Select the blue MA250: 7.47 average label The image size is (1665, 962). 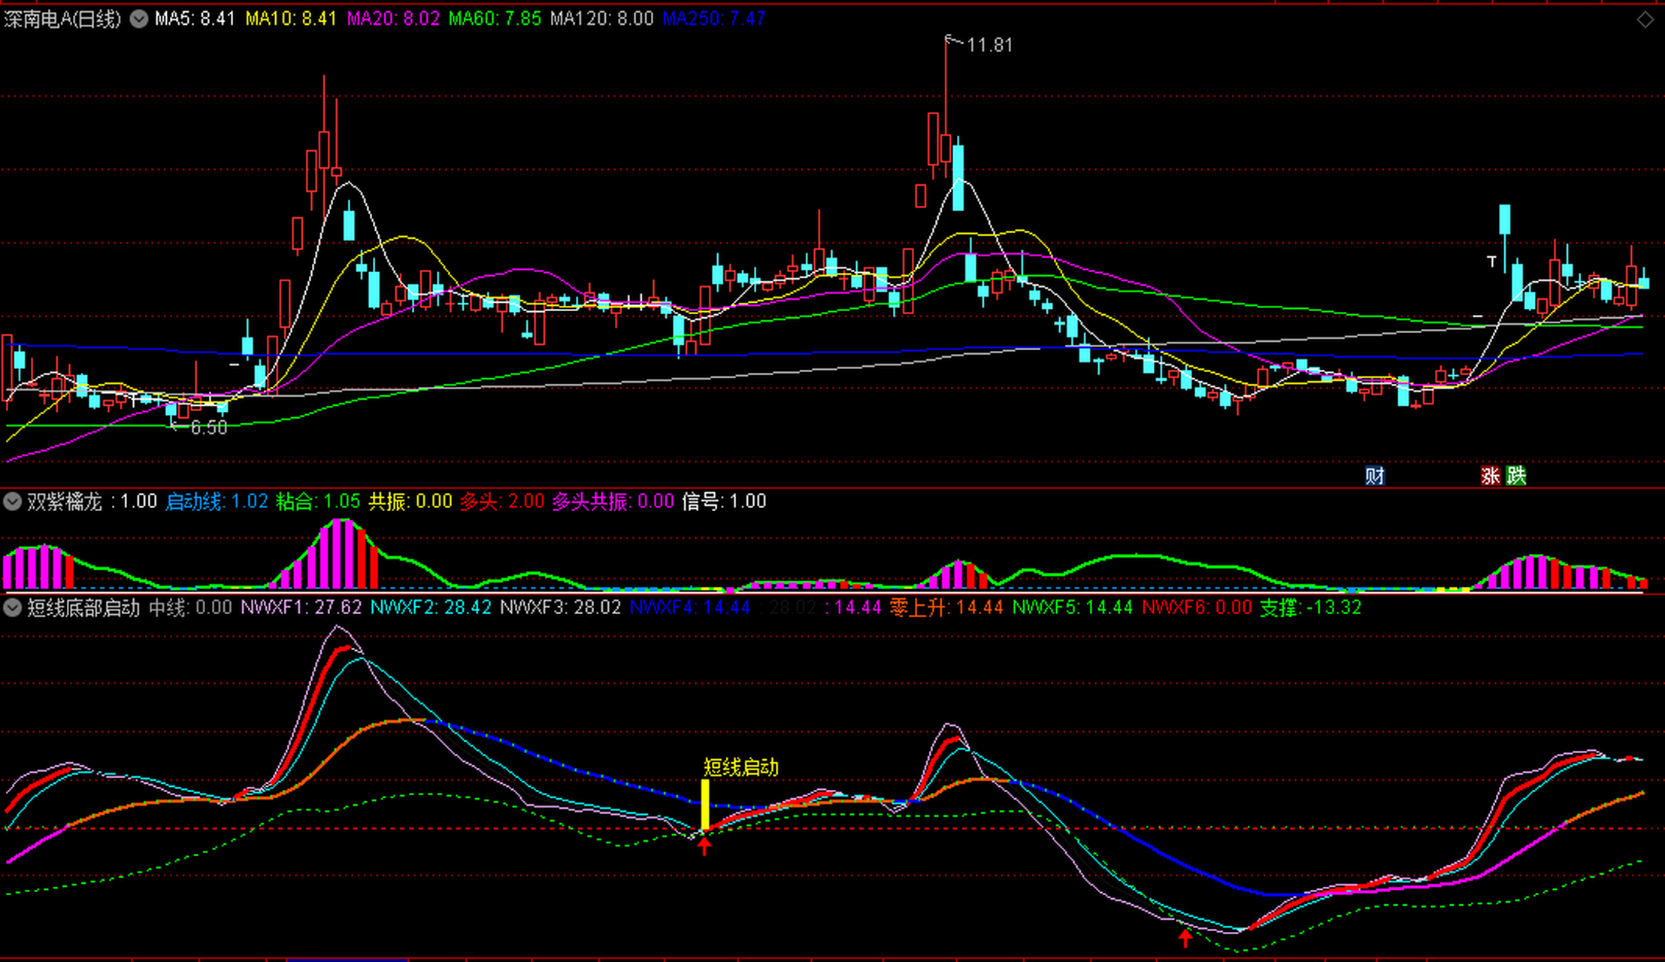point(713,19)
